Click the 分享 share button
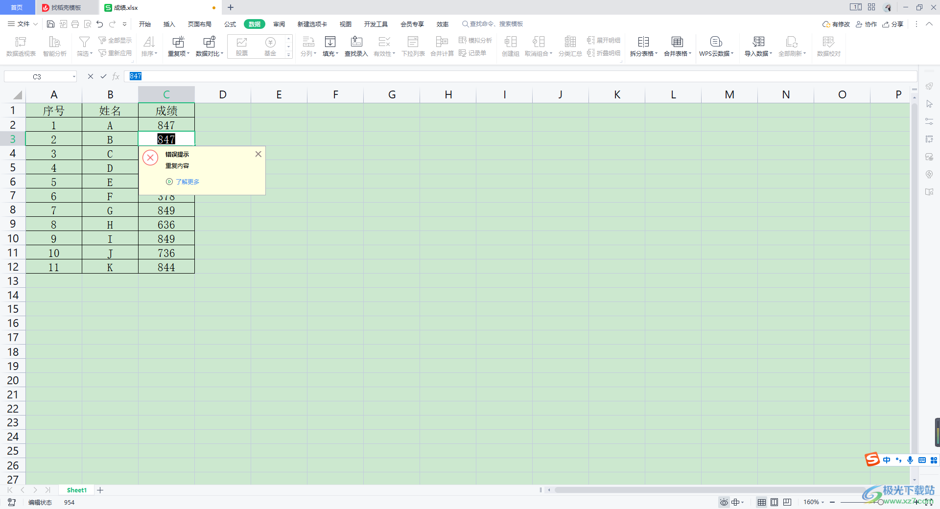This screenshot has width=940, height=509. (893, 24)
